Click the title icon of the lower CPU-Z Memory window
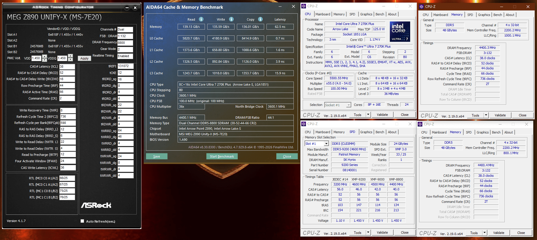 (420, 124)
